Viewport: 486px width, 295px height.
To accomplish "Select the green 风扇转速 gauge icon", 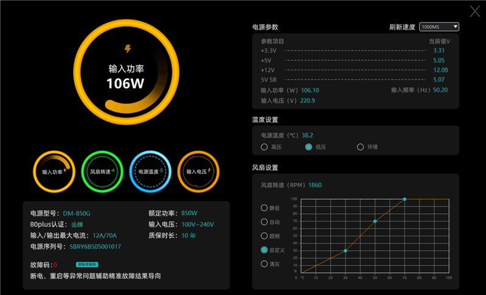I will click(102, 171).
